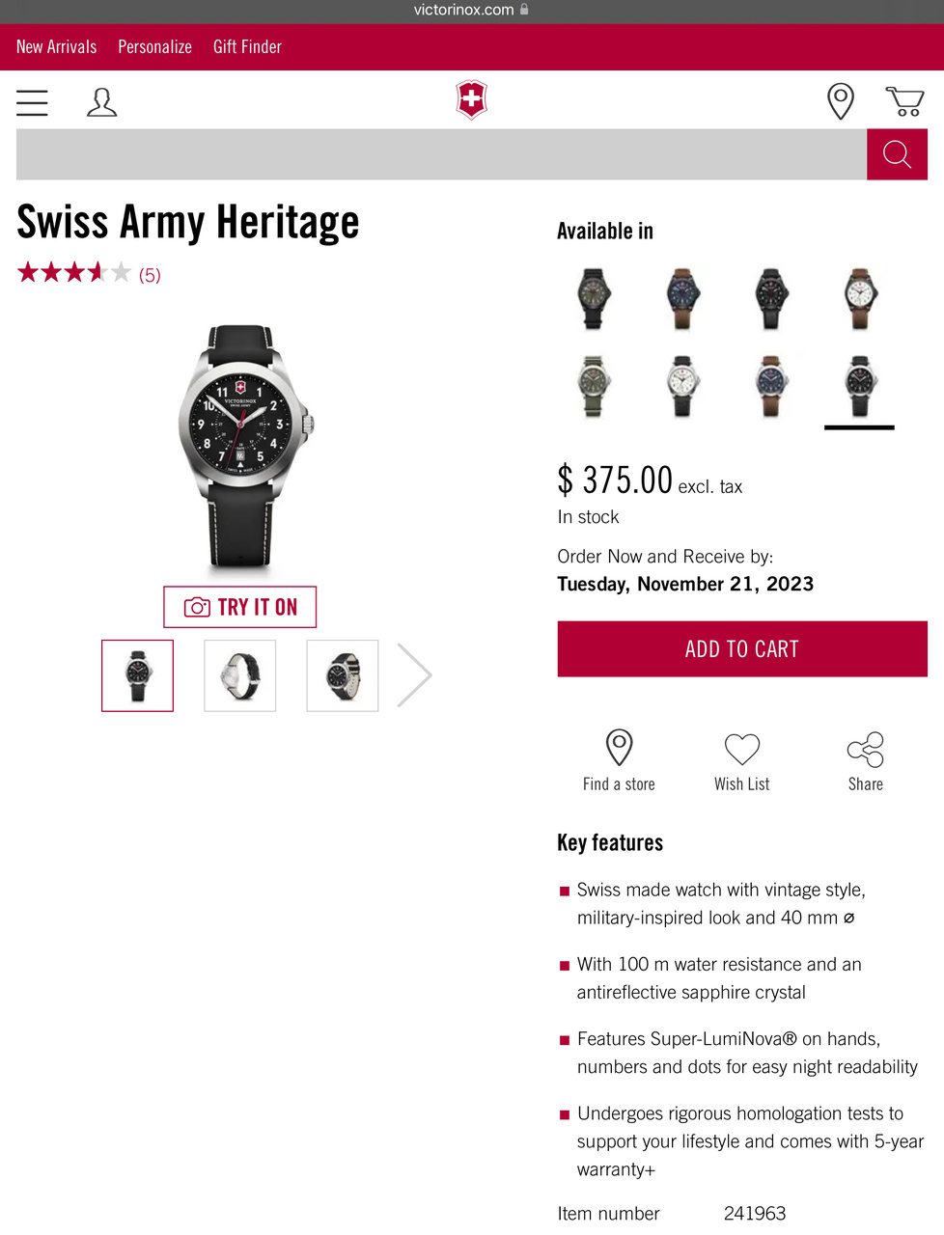Add the watch to cart
The height and width of the screenshot is (1235, 944).
742,649
